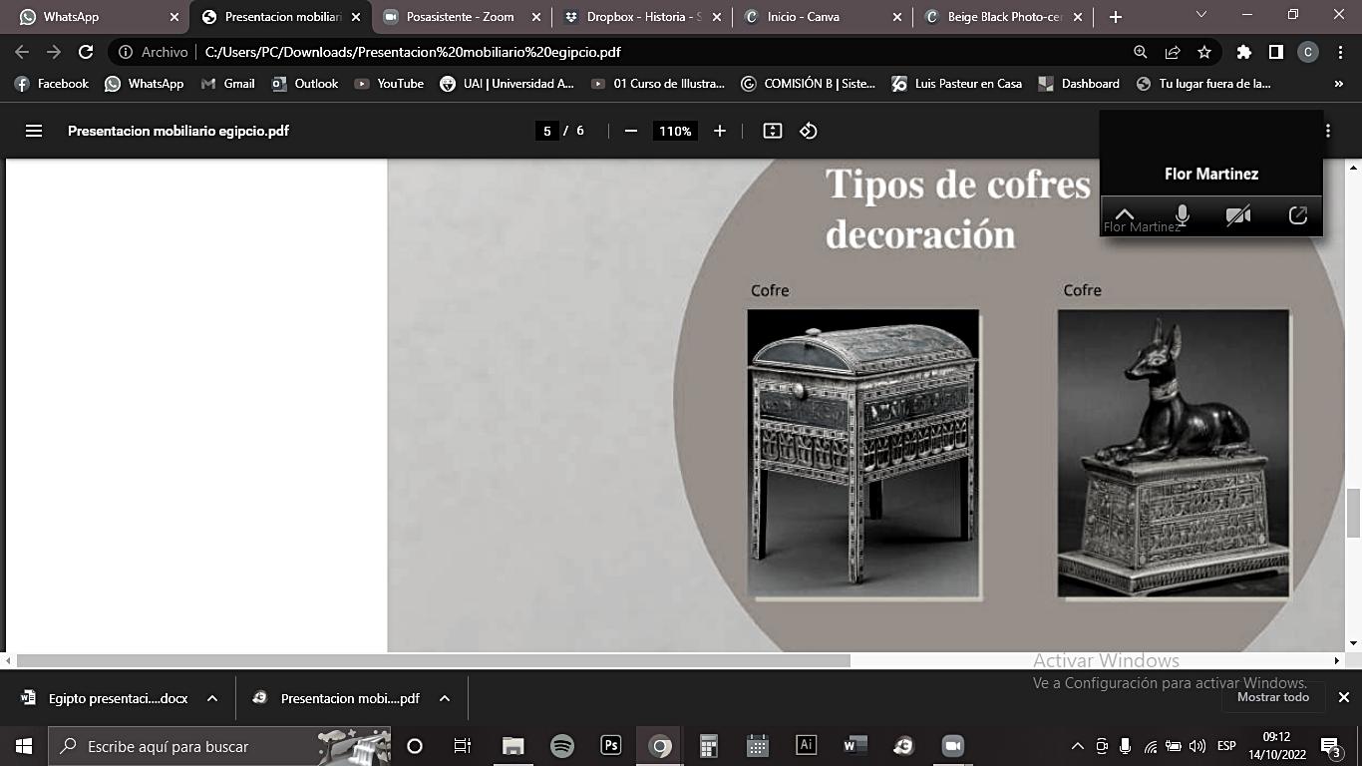This screenshot has width=1362, height=766.
Task: Click the Mostrar todo downloads button
Action: 1272,697
